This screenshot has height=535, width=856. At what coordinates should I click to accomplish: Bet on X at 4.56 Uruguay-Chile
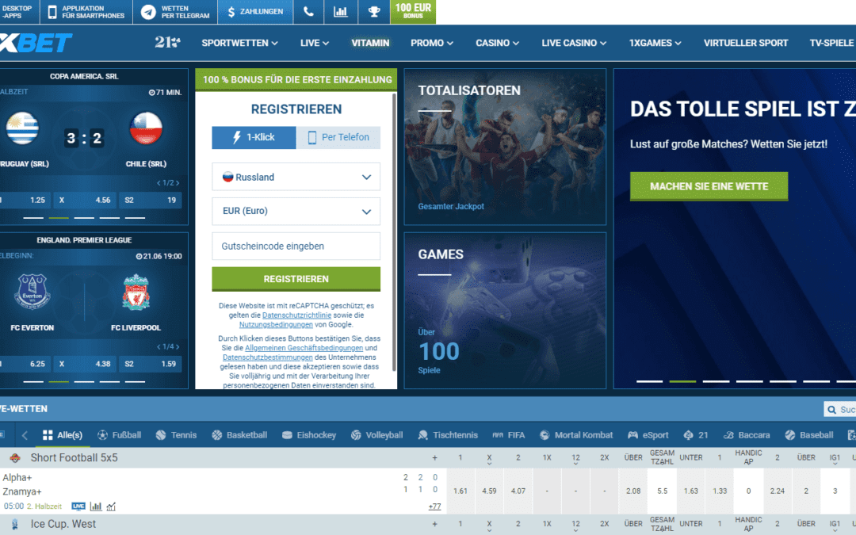[x=84, y=201]
